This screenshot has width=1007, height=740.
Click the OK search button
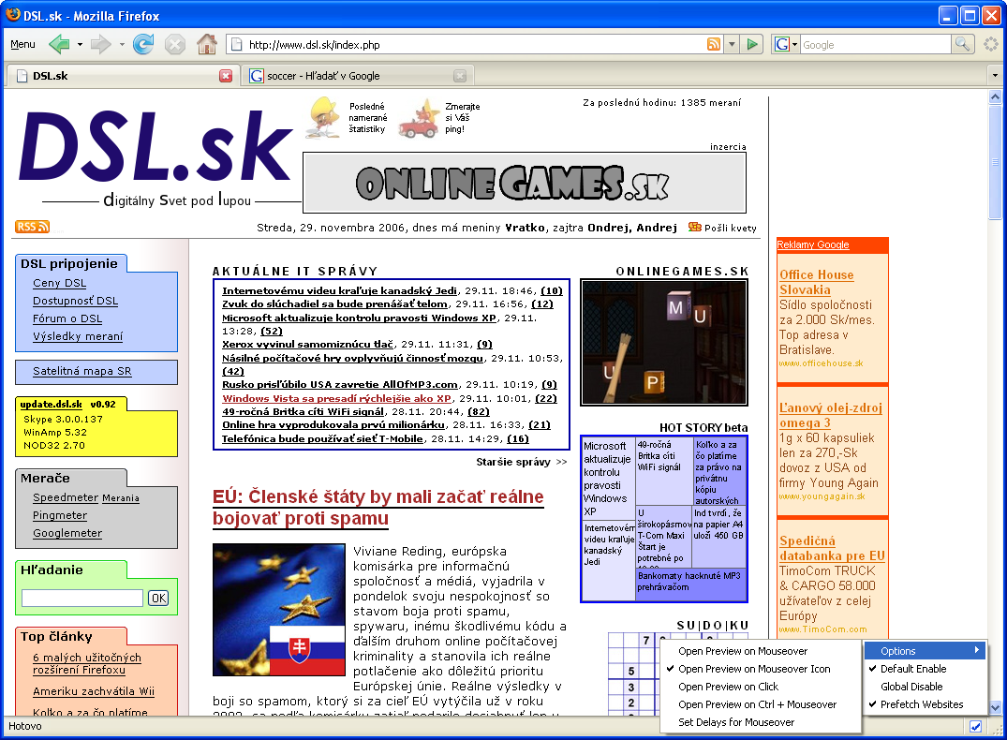(x=158, y=598)
